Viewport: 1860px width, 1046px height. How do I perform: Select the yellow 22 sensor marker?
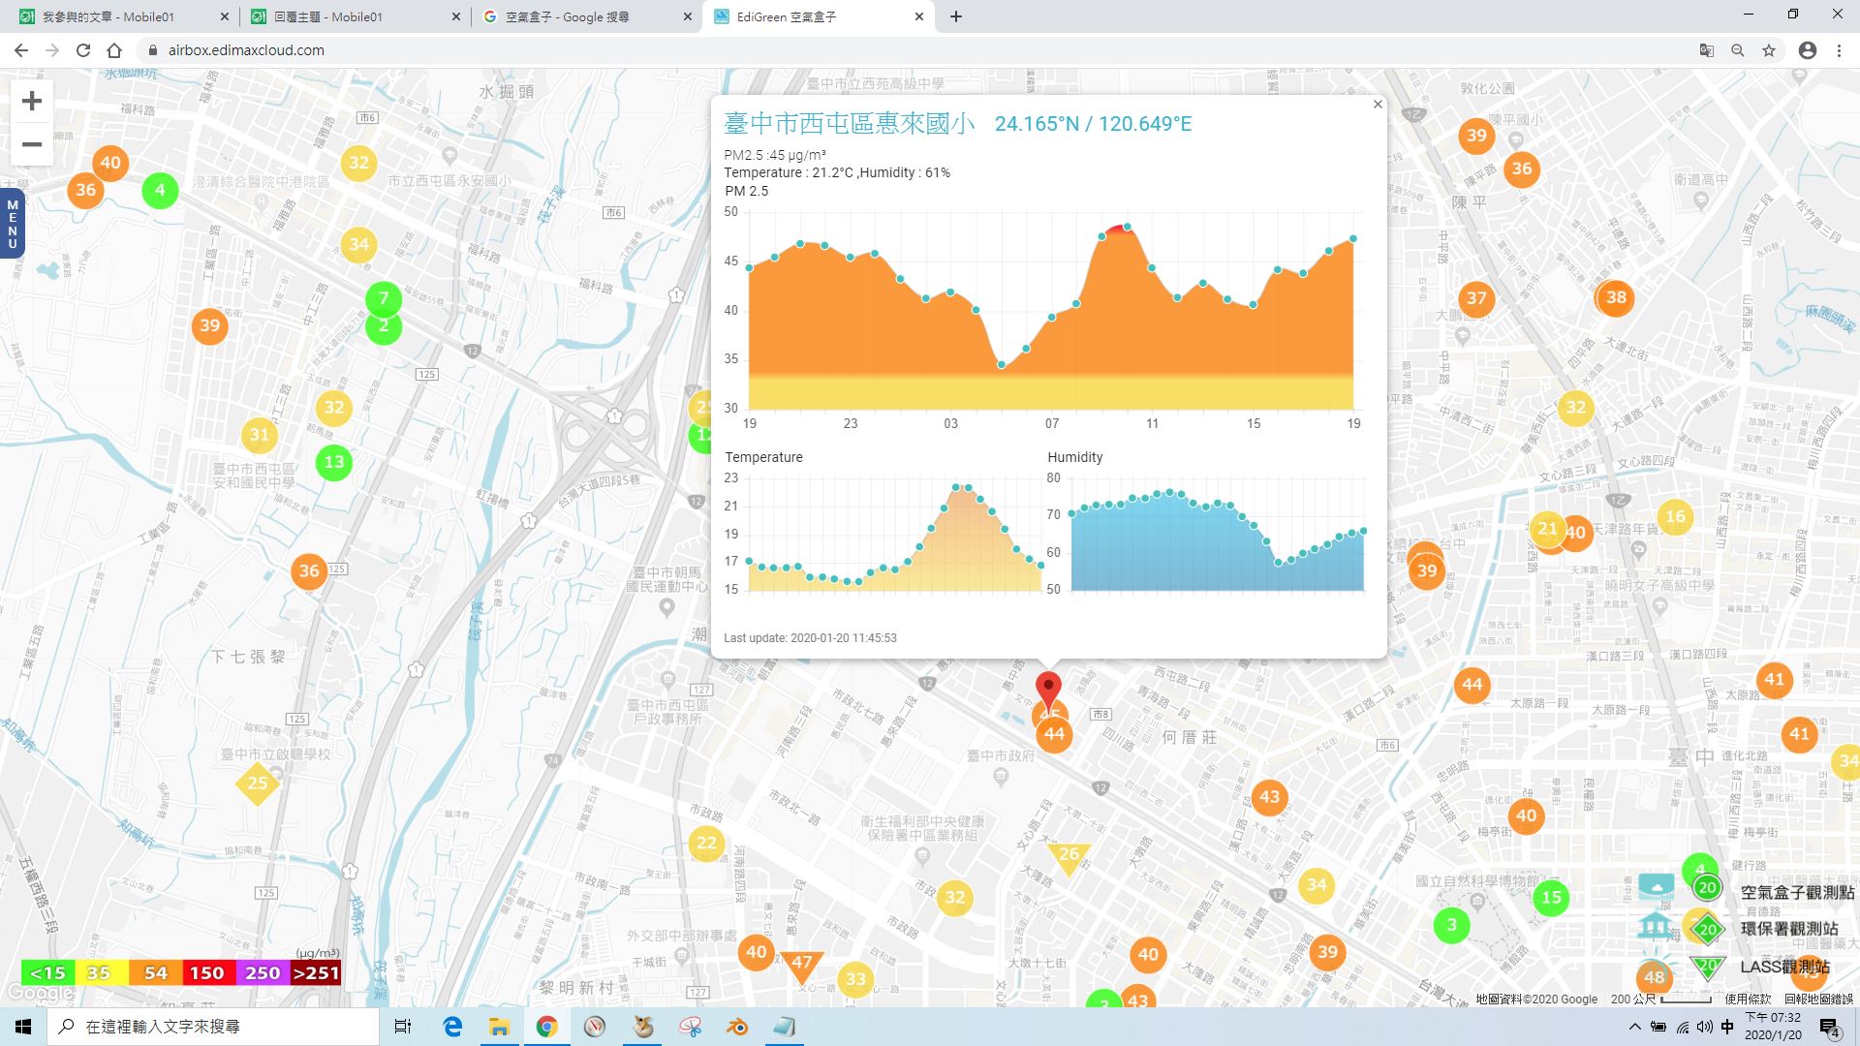[707, 844]
